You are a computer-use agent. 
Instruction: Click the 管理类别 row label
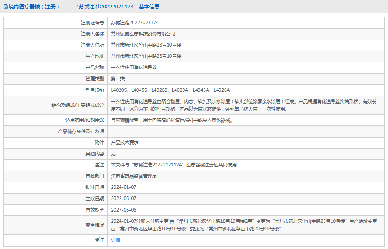pyautogui.click(x=95, y=79)
